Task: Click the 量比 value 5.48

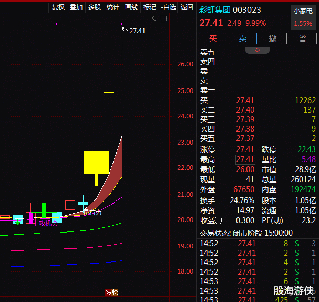Action: [309, 159]
